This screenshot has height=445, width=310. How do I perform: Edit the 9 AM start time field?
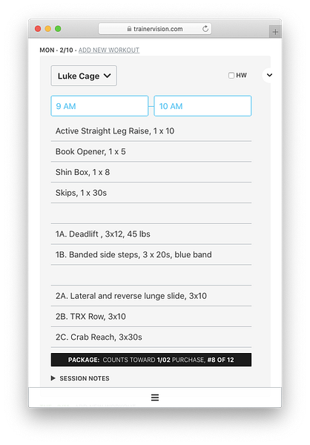point(99,106)
